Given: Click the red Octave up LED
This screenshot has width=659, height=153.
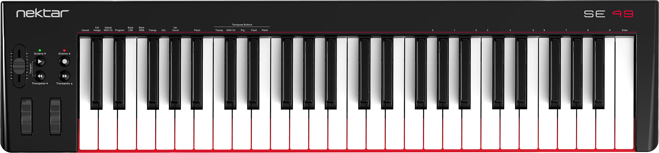Looking at the screenshot, I should (x=64, y=50).
